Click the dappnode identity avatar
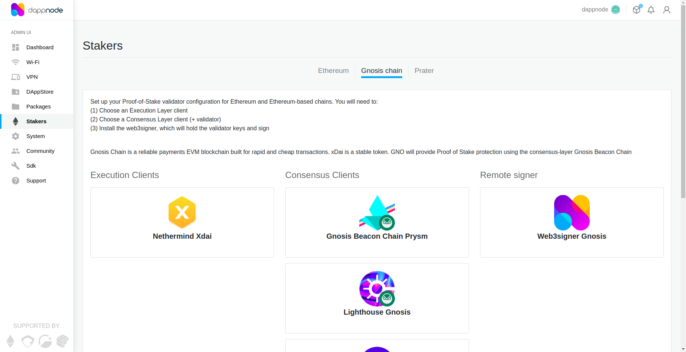686x352 pixels. [616, 10]
